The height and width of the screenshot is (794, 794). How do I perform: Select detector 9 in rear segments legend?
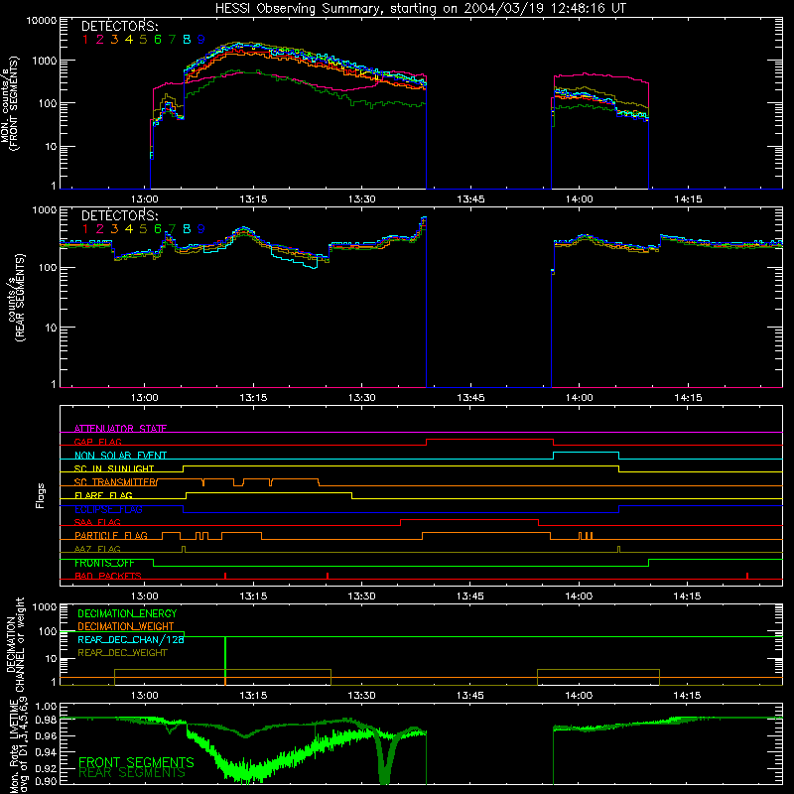[x=201, y=229]
